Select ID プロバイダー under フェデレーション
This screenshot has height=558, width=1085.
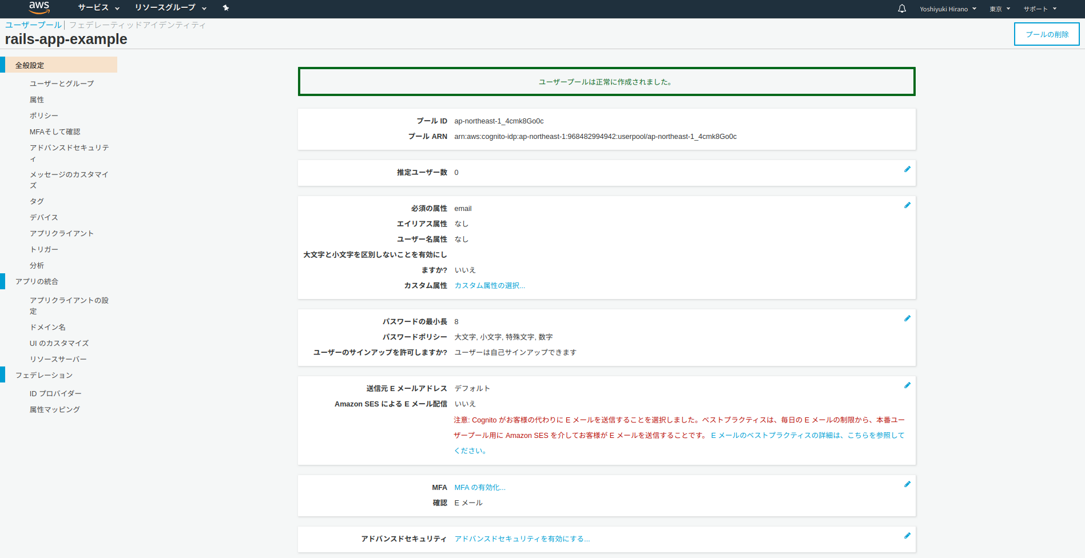point(55,393)
